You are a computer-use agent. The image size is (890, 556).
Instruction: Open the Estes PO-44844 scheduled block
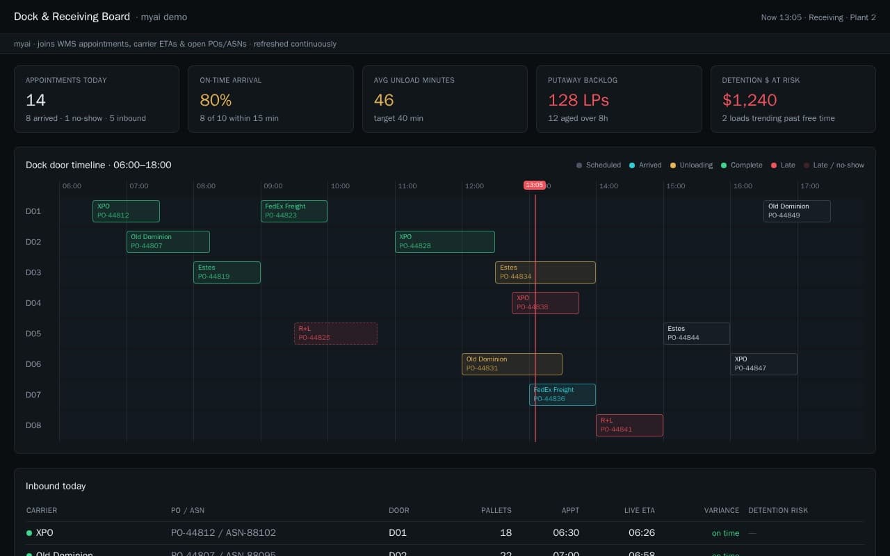(x=697, y=334)
